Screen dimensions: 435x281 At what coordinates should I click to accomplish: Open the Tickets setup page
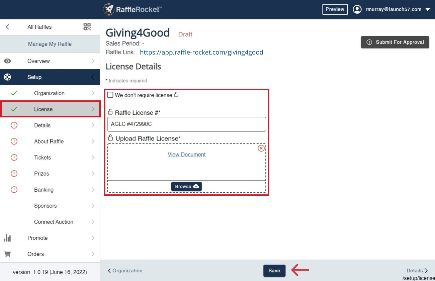click(50, 157)
